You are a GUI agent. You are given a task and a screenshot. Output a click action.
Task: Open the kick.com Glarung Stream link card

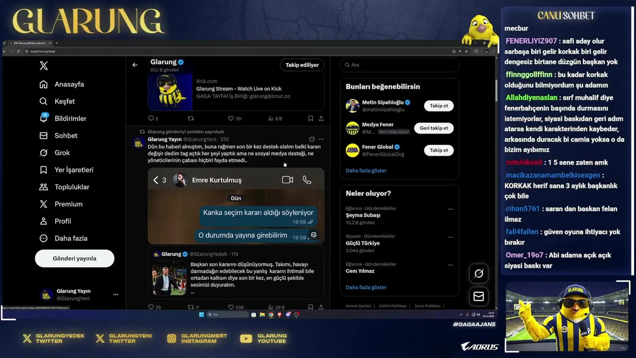[x=236, y=92]
